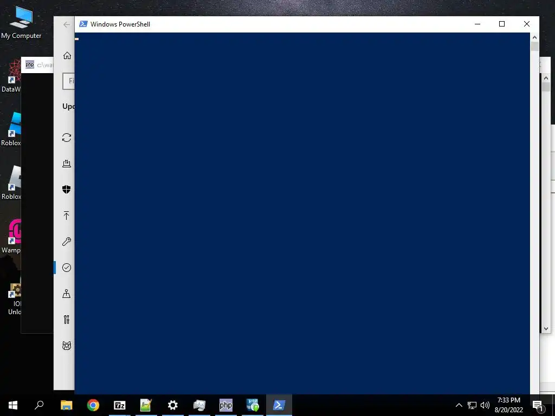Switch to Settings gear in taskbar

pyautogui.click(x=173, y=405)
